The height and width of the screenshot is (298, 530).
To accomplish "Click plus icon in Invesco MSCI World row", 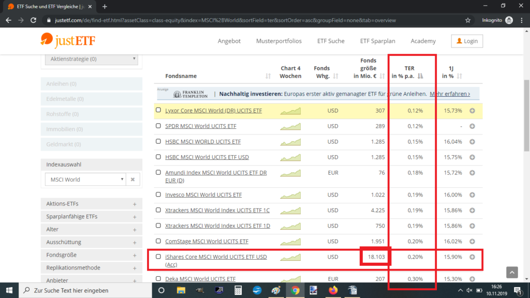I will point(472,195).
